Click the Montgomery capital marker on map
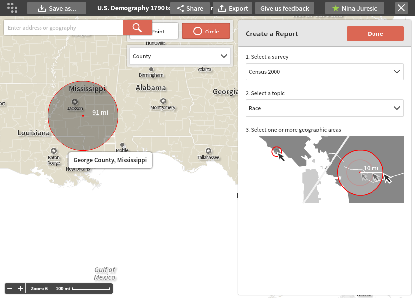This screenshot has width=415, height=298. pos(163,100)
